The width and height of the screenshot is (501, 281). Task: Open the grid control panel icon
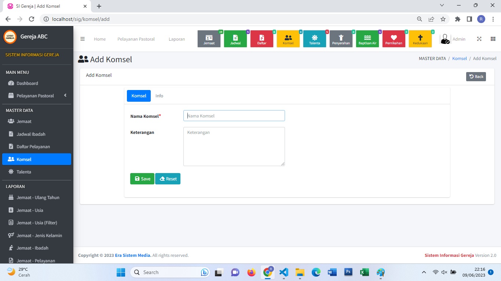click(x=493, y=39)
